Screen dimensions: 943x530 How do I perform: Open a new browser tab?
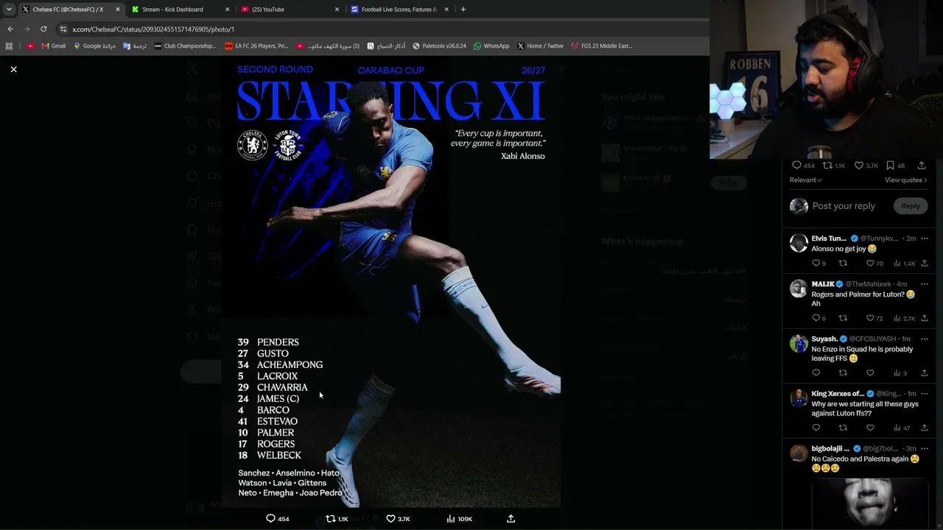click(x=463, y=10)
